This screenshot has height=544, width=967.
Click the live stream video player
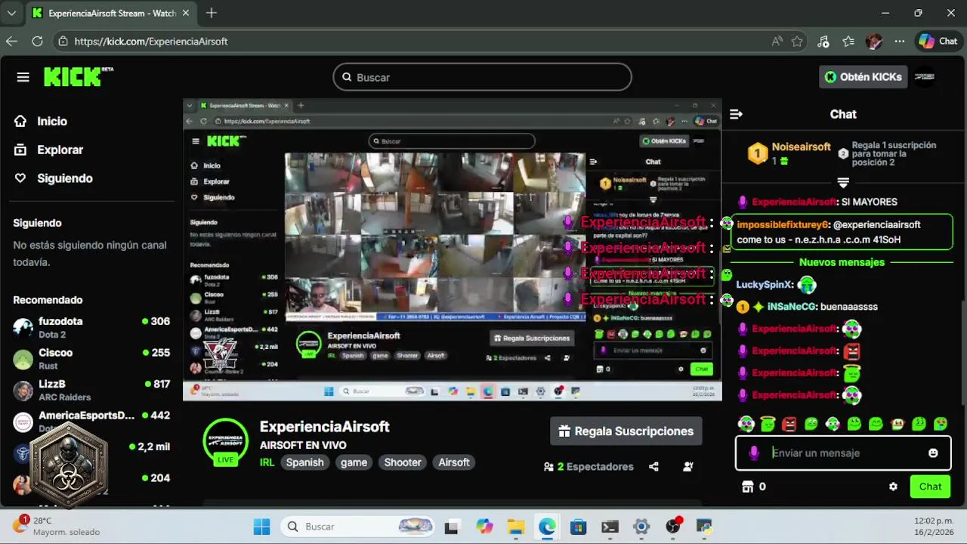coord(452,250)
